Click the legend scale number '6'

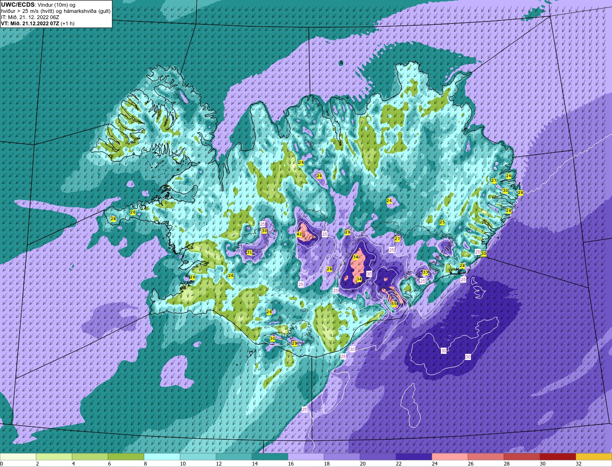point(109,464)
